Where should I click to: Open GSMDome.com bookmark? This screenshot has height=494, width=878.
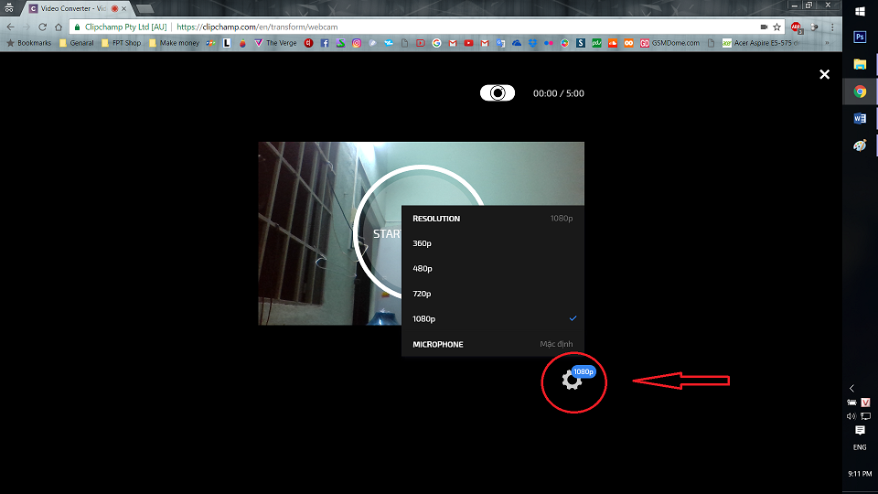(669, 43)
